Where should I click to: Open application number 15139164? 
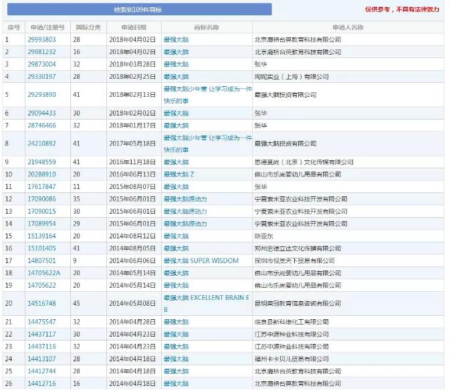pos(42,236)
